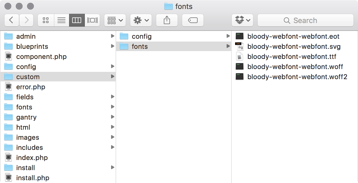Click the Share button
This screenshot has height=183, width=358.
pos(167,20)
